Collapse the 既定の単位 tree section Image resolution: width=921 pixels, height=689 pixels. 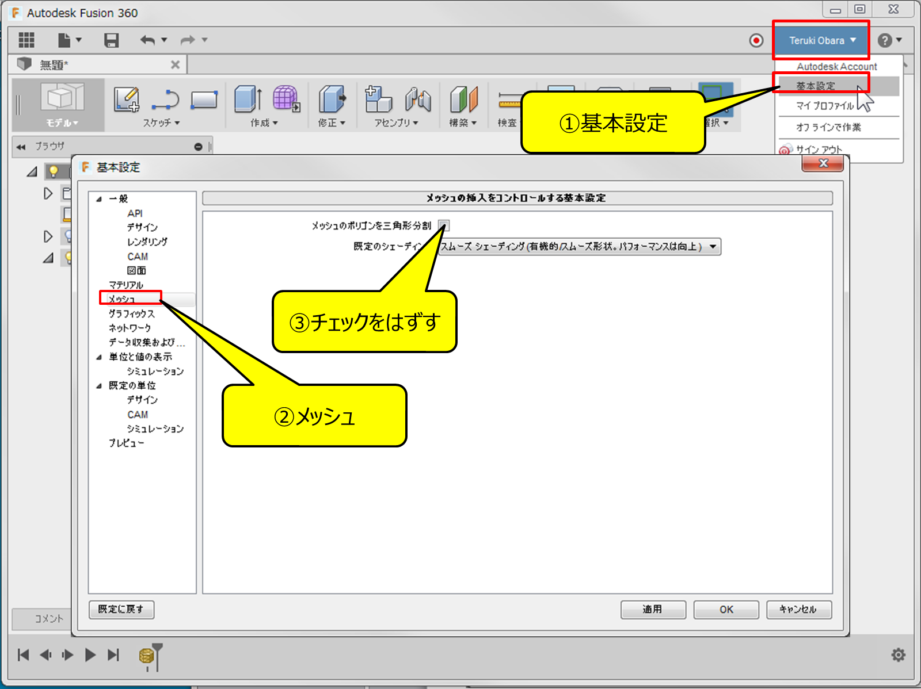point(99,386)
